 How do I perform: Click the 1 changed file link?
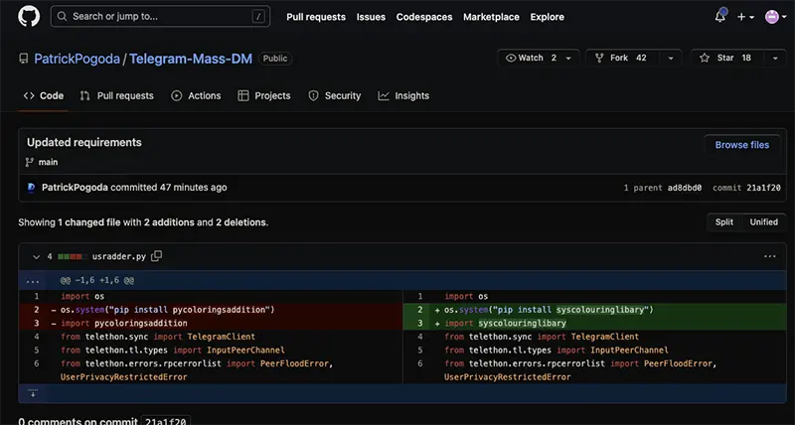pyautogui.click(x=89, y=222)
